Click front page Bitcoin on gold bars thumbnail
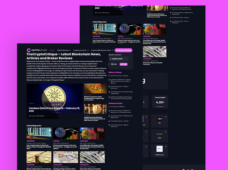Image resolution: width=228 pixels, height=170 pixels. pyautogui.click(x=39, y=157)
